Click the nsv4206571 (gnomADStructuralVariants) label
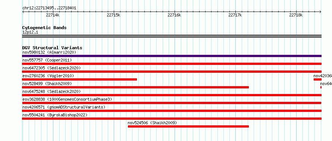This screenshot has height=141, width=332. 64,107
